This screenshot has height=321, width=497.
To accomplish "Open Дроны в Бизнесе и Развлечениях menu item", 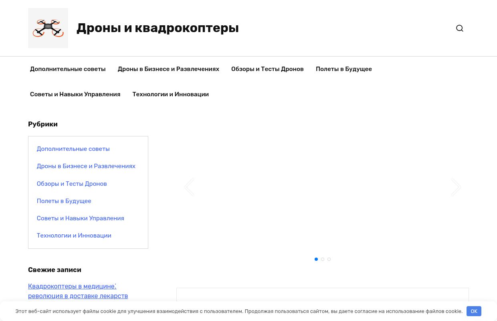I will pos(168,69).
